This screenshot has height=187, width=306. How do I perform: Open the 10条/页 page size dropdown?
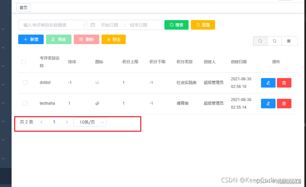(90, 122)
